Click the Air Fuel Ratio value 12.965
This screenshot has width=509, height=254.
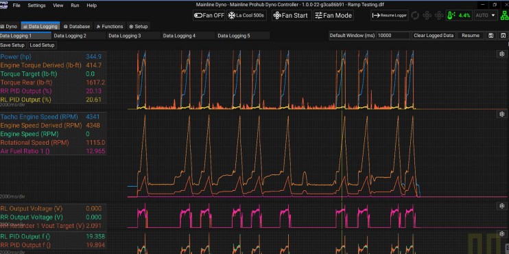tap(95, 151)
